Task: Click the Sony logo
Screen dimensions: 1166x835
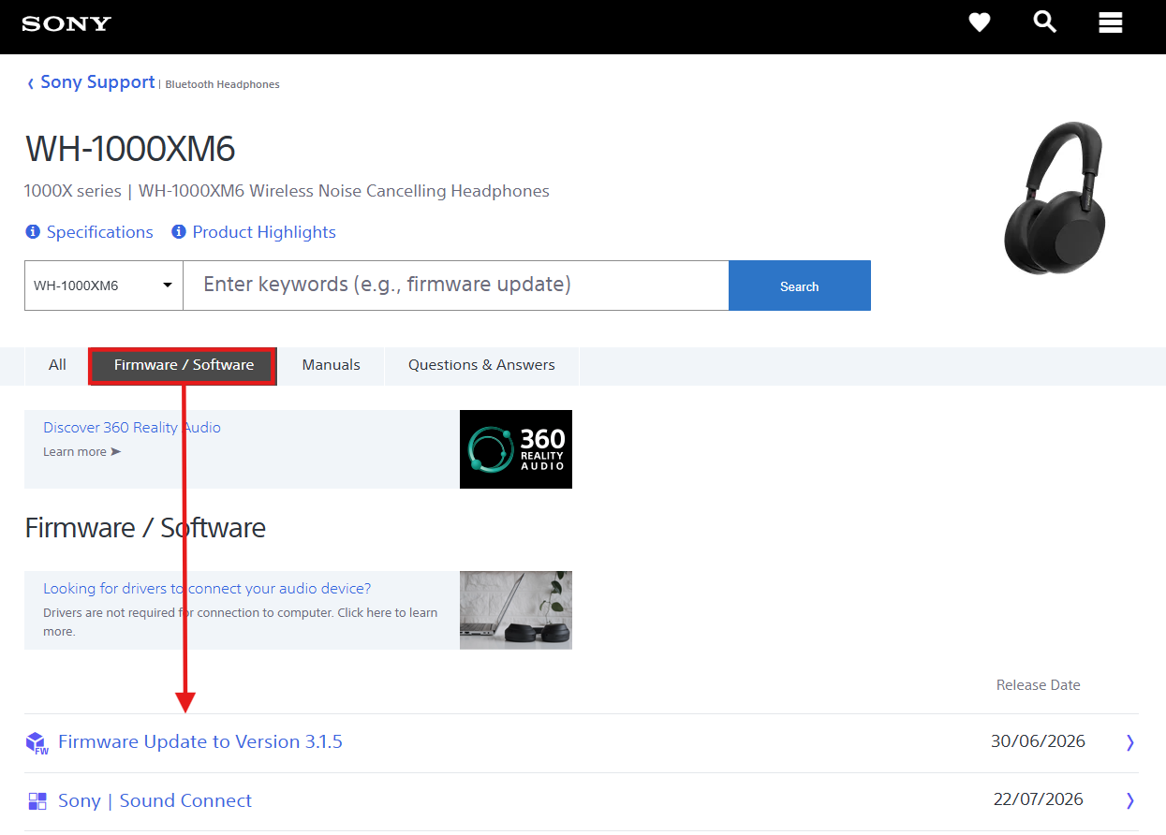Action: 66,23
